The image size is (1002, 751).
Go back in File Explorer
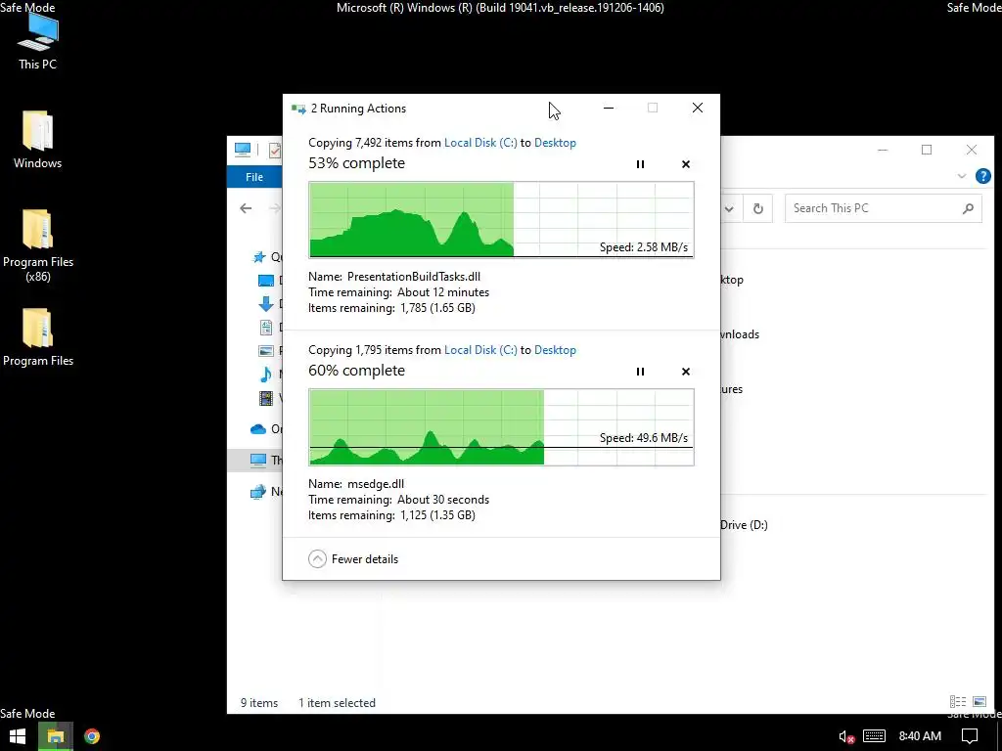click(246, 208)
